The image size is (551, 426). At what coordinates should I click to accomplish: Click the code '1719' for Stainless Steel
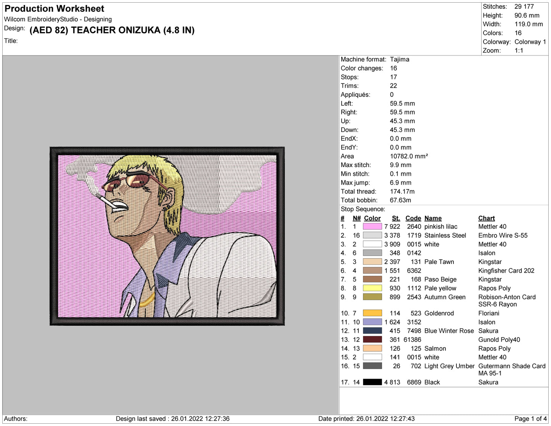(414, 235)
